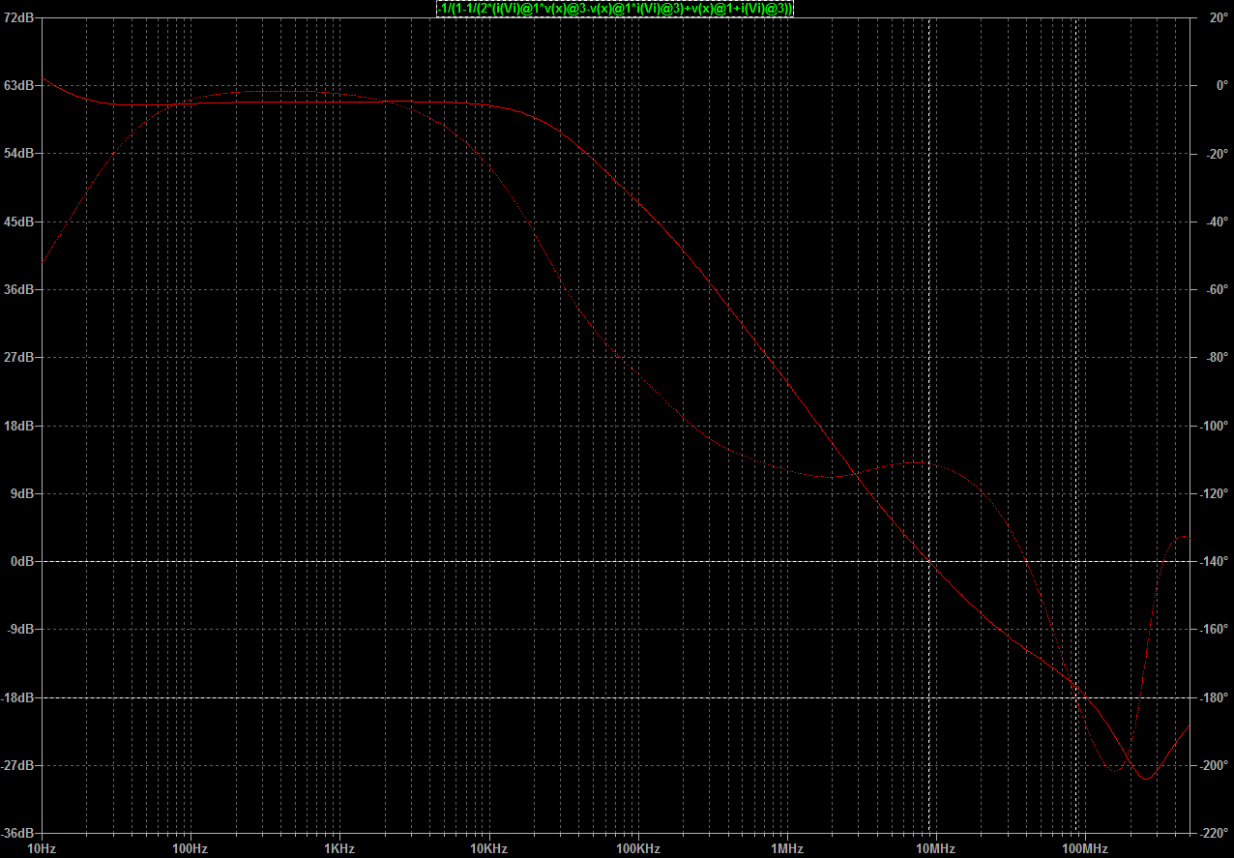The width and height of the screenshot is (1234, 858).
Task: Click the -220° phase axis label
Action: 1214,833
